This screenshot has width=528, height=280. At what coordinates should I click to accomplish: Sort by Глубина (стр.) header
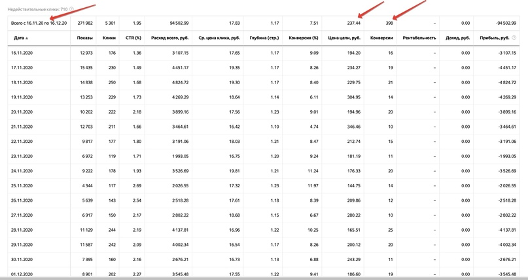point(264,38)
